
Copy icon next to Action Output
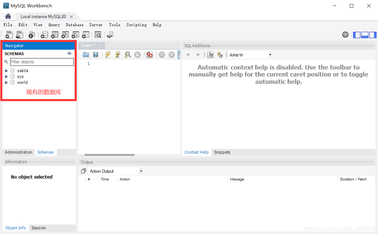point(84,171)
